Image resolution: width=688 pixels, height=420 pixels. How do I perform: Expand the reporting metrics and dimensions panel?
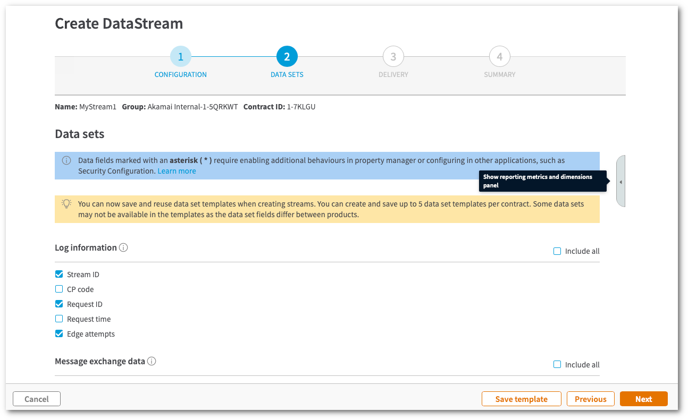pyautogui.click(x=620, y=182)
